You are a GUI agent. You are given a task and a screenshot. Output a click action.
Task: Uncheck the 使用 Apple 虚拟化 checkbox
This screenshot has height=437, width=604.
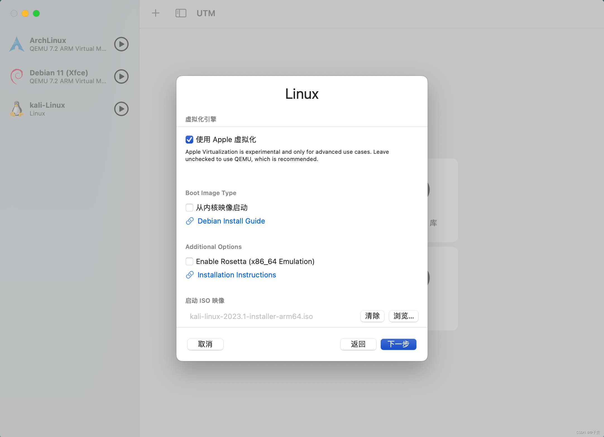189,140
